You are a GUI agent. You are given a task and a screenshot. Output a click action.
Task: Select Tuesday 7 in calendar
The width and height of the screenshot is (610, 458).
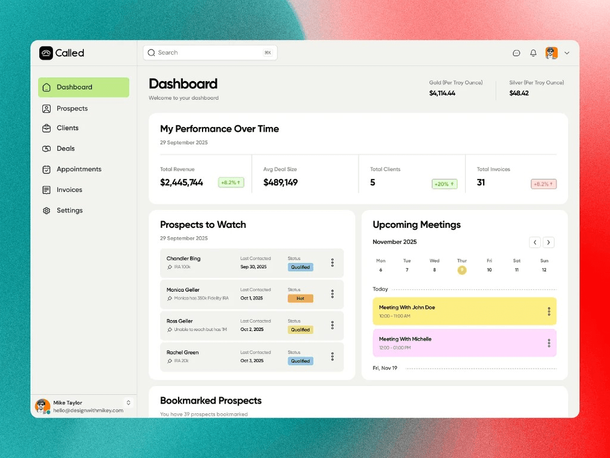pos(407,270)
